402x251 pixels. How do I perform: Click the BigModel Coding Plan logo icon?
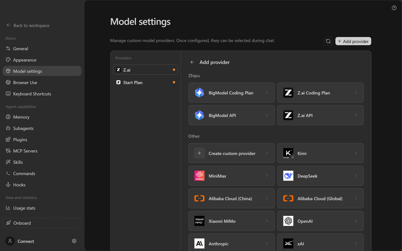tap(199, 93)
